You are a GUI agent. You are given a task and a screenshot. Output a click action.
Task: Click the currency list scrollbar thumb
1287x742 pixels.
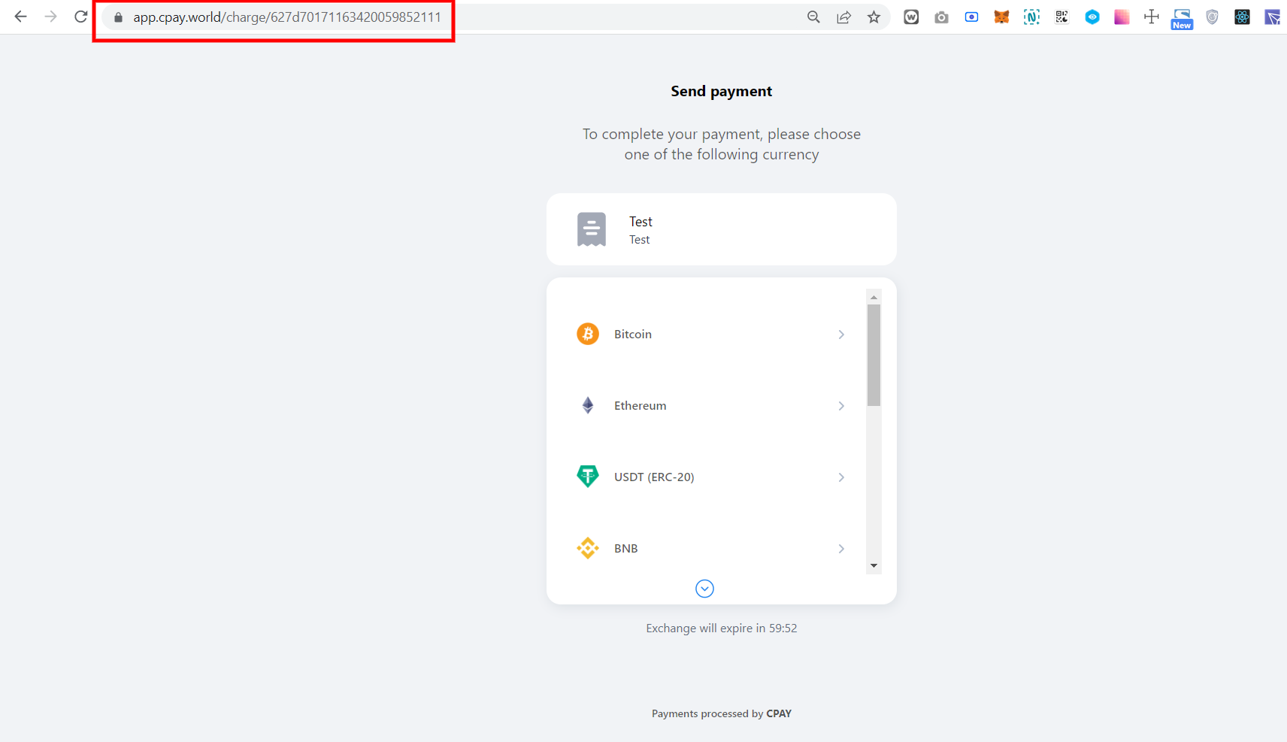point(874,355)
